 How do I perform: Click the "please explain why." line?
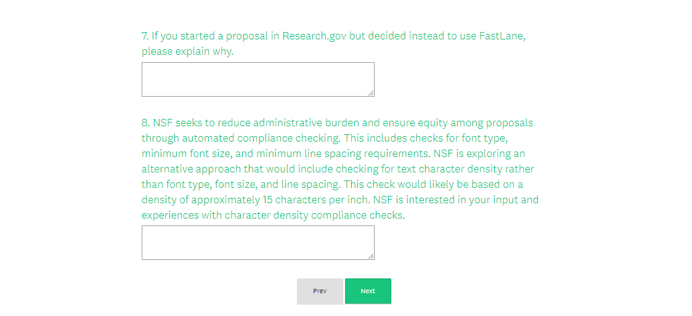(x=187, y=52)
